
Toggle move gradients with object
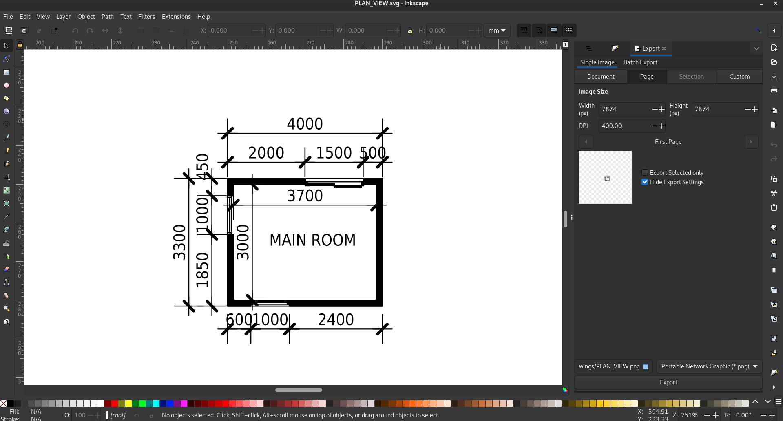pyautogui.click(x=554, y=30)
